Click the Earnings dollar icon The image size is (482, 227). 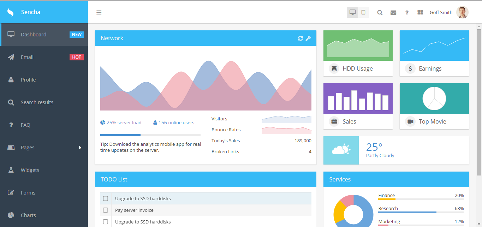pos(410,68)
